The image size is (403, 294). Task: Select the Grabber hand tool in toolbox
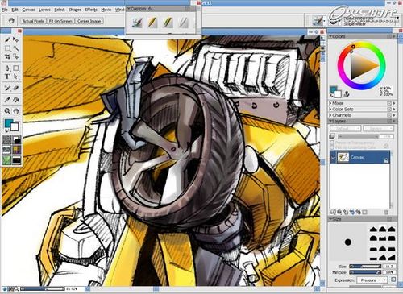[16, 111]
